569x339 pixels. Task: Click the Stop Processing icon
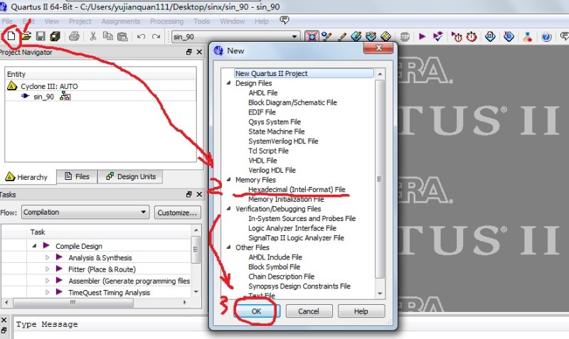pos(405,36)
